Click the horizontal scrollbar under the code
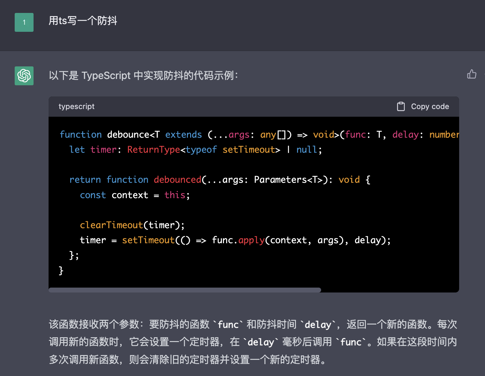485x376 pixels. pos(184,290)
